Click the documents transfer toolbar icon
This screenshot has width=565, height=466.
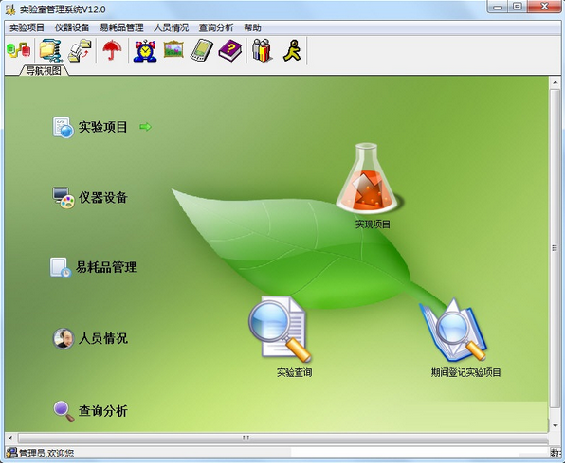tap(80, 51)
